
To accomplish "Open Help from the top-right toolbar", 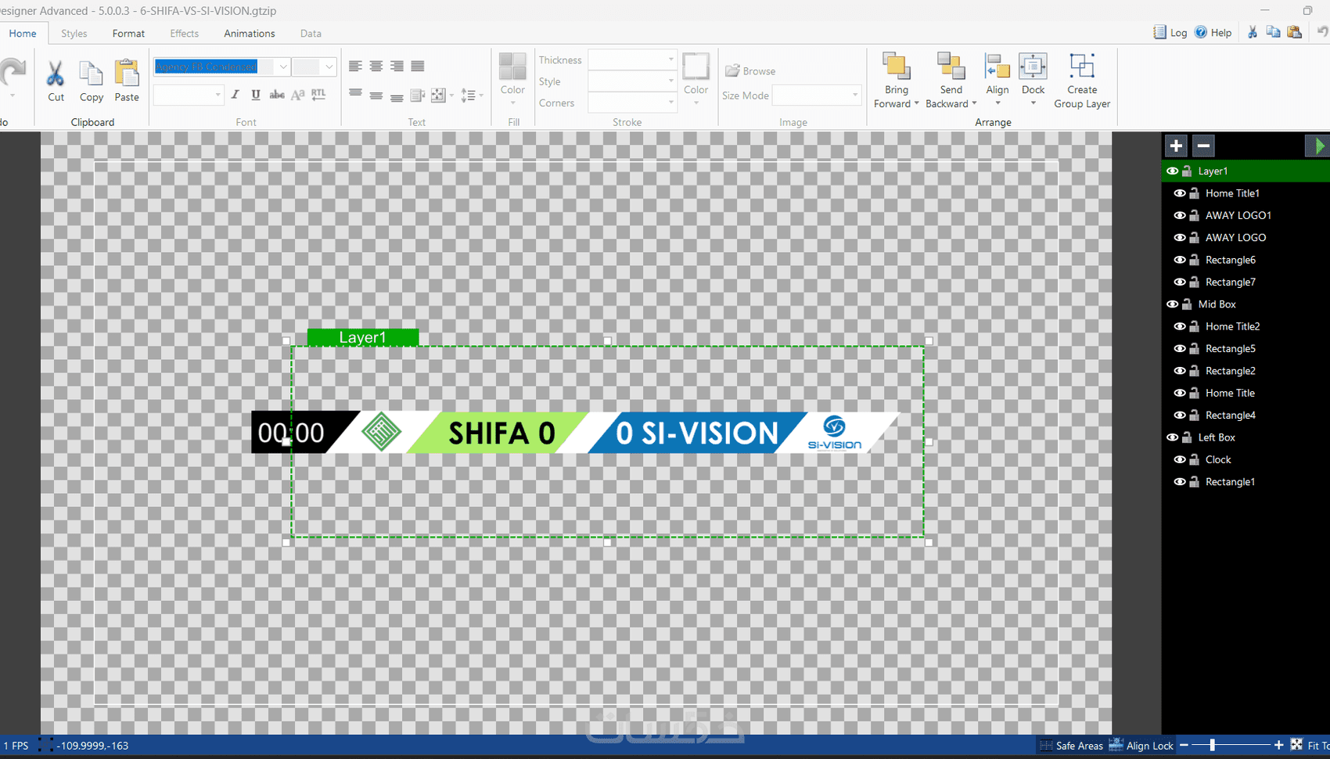I will pyautogui.click(x=1213, y=32).
